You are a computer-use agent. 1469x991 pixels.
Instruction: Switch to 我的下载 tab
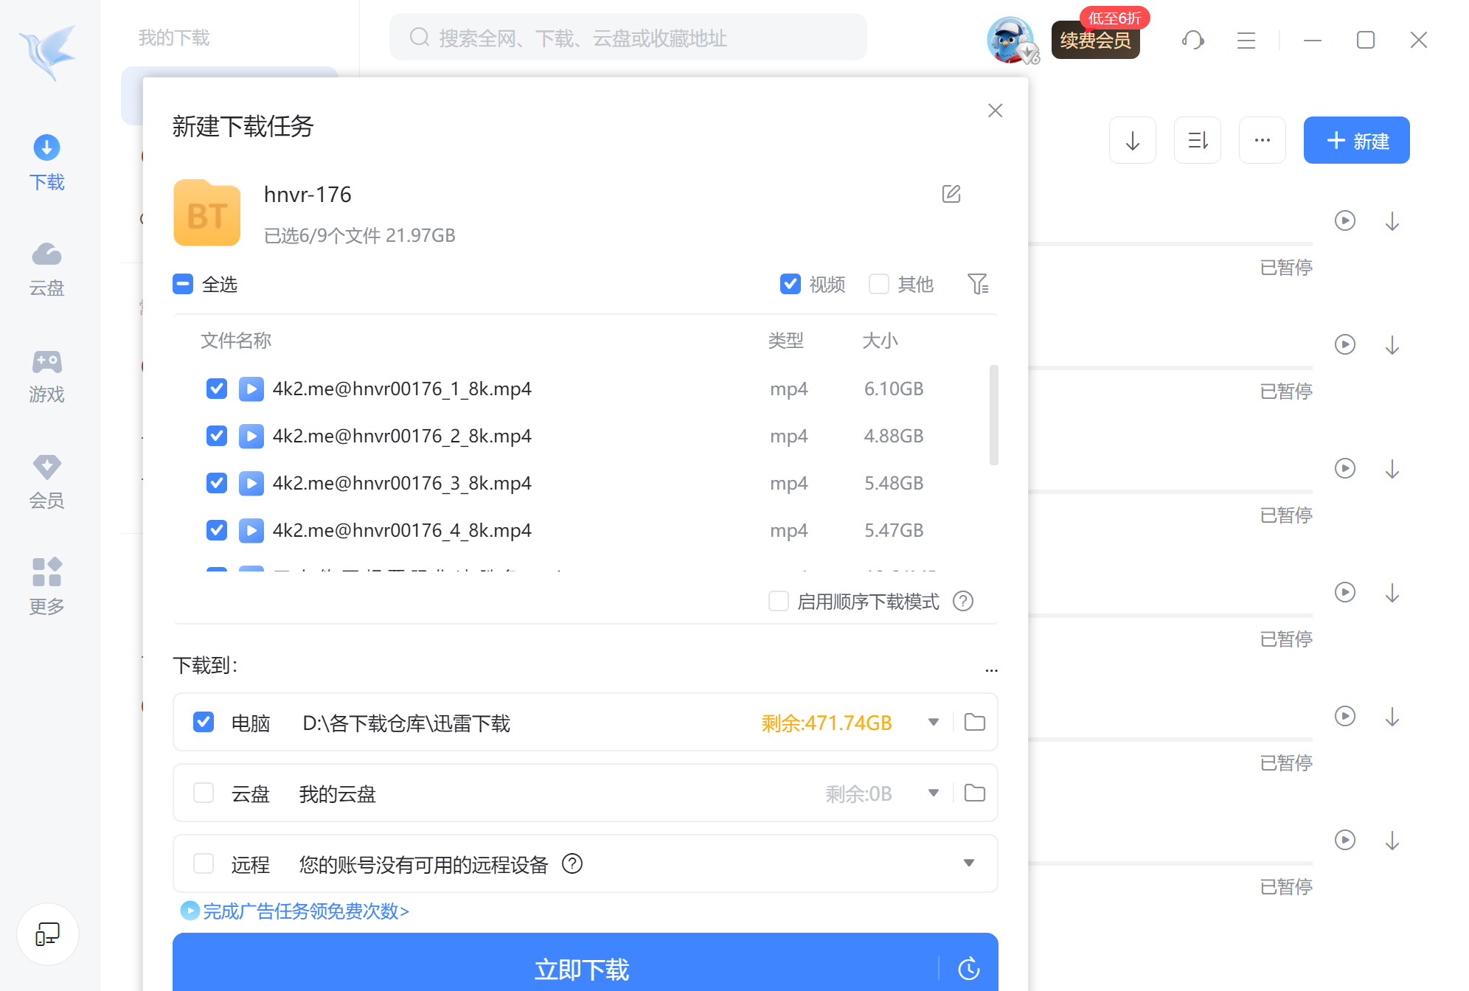[x=174, y=38]
